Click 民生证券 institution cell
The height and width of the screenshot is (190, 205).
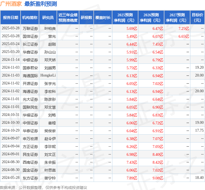[x=30, y=154]
